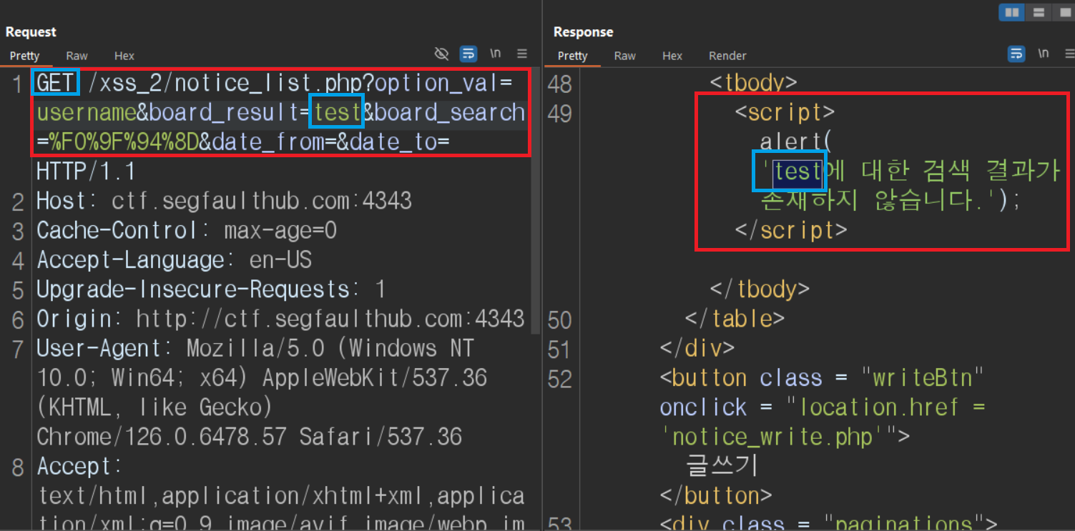This screenshot has height=531, width=1075.
Task: Click line number 49 in Response gutter
Action: [x=560, y=114]
